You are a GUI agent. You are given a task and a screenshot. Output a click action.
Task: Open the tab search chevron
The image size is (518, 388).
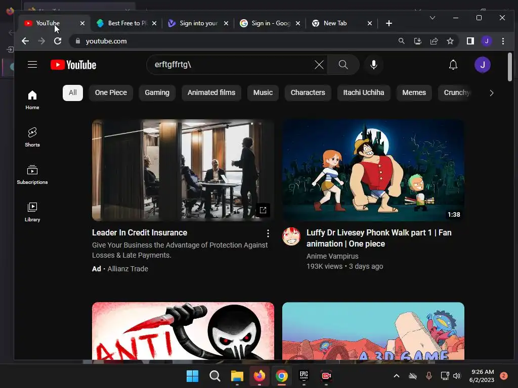click(x=432, y=18)
